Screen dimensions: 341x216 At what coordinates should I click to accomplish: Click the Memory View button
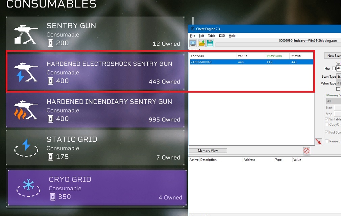[208, 151]
